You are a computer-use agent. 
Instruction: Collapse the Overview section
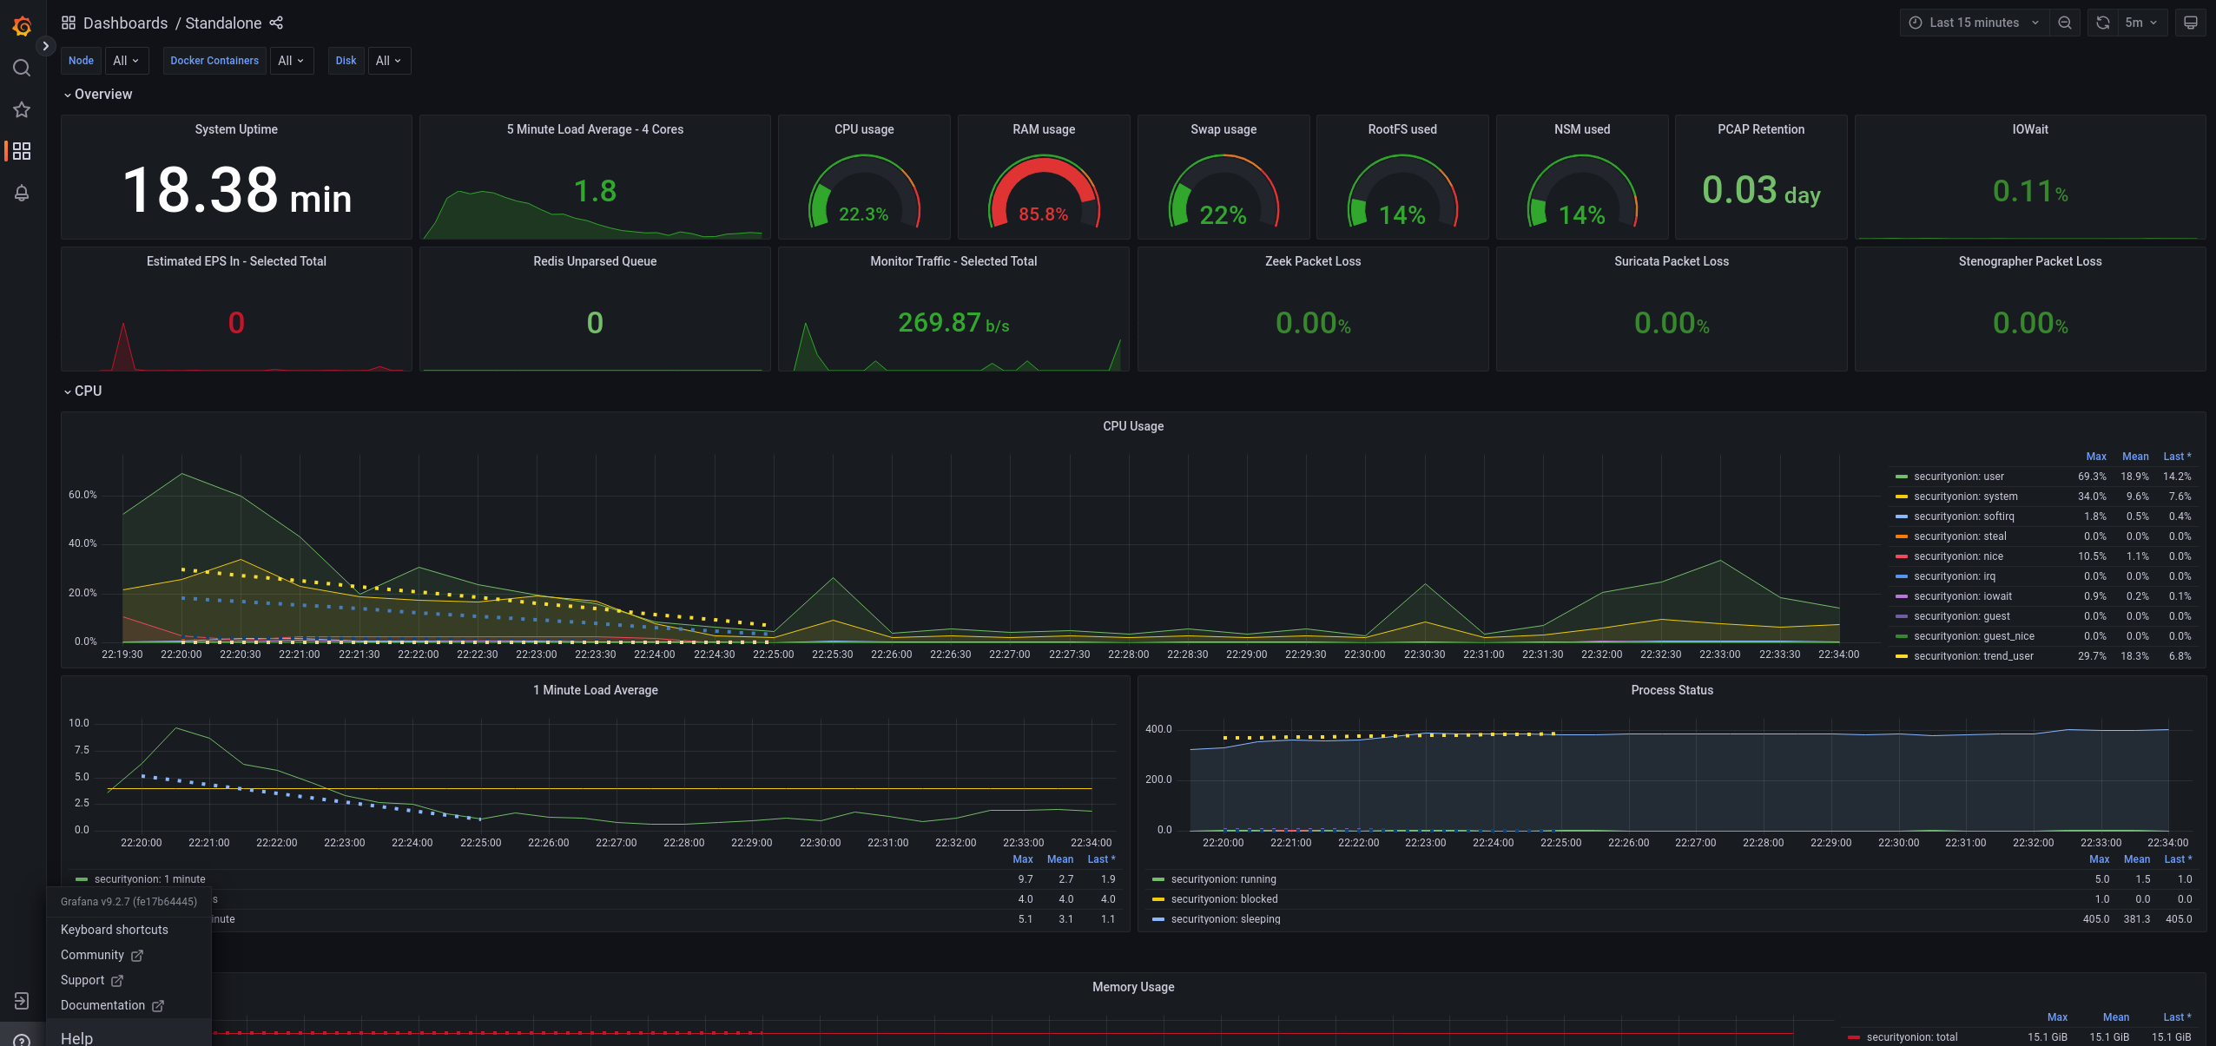[x=98, y=94]
